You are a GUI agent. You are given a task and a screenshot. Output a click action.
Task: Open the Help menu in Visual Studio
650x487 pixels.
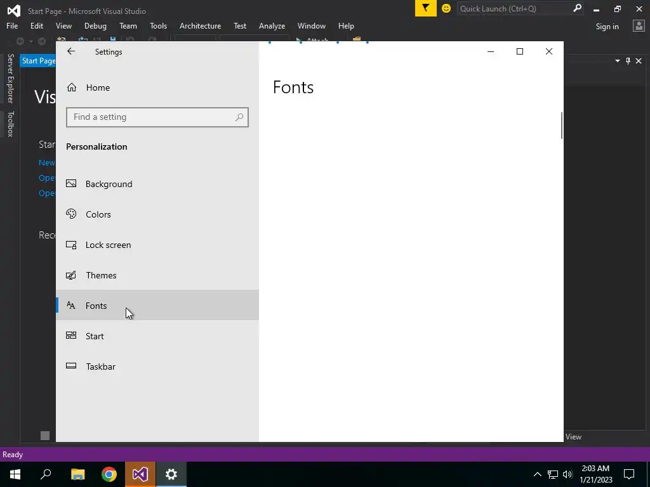pos(346,25)
